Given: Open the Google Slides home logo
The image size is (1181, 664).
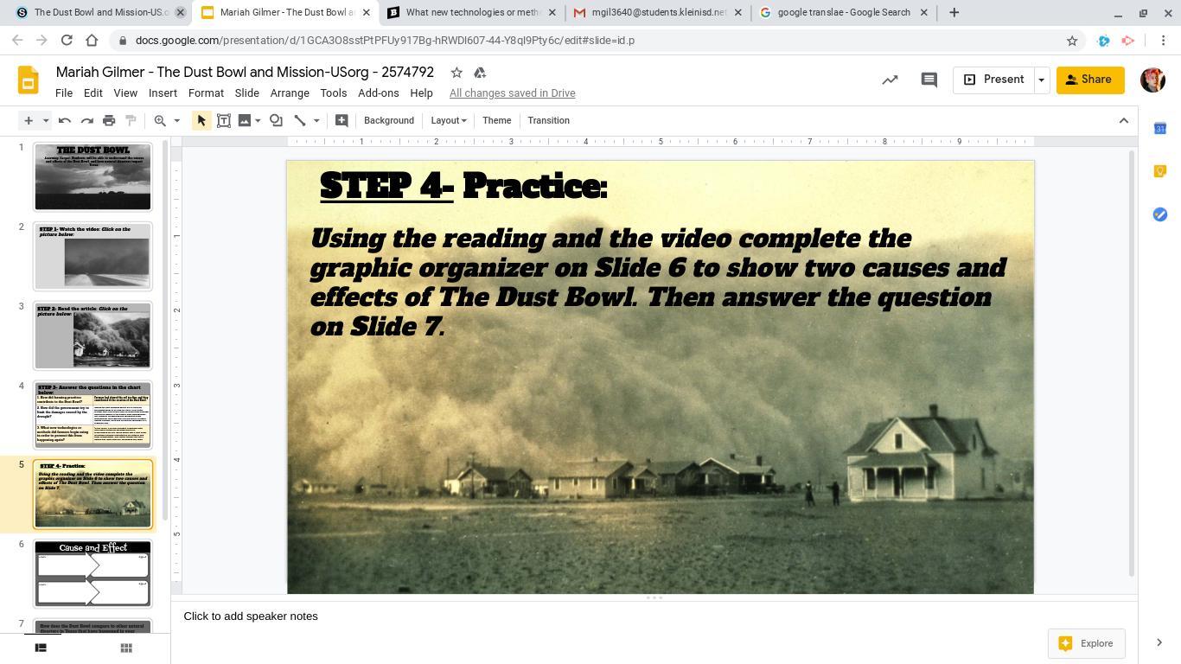Looking at the screenshot, I should pyautogui.click(x=29, y=80).
